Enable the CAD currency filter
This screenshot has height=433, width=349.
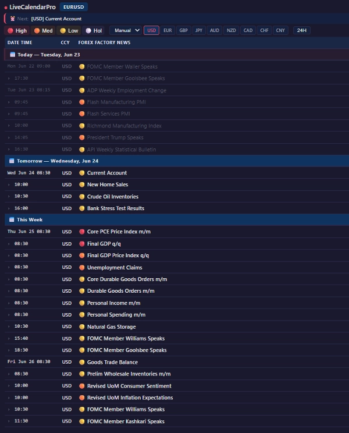pos(248,30)
